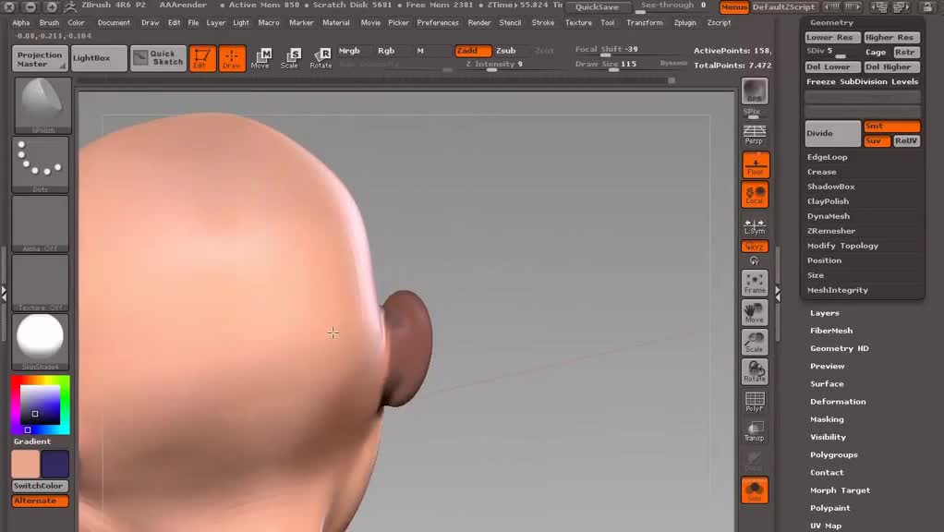Image resolution: width=944 pixels, height=532 pixels.
Task: Click Del Higher button
Action: 891,66
